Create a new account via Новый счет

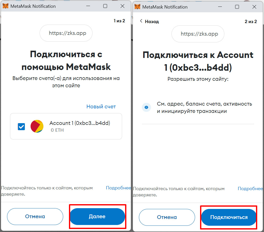(x=101, y=106)
